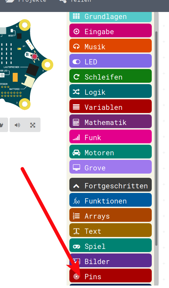
Task: Click the Grove monitor icon
Action: (76, 168)
